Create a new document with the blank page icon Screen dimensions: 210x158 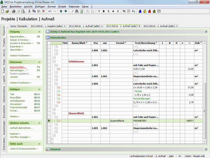point(3,11)
